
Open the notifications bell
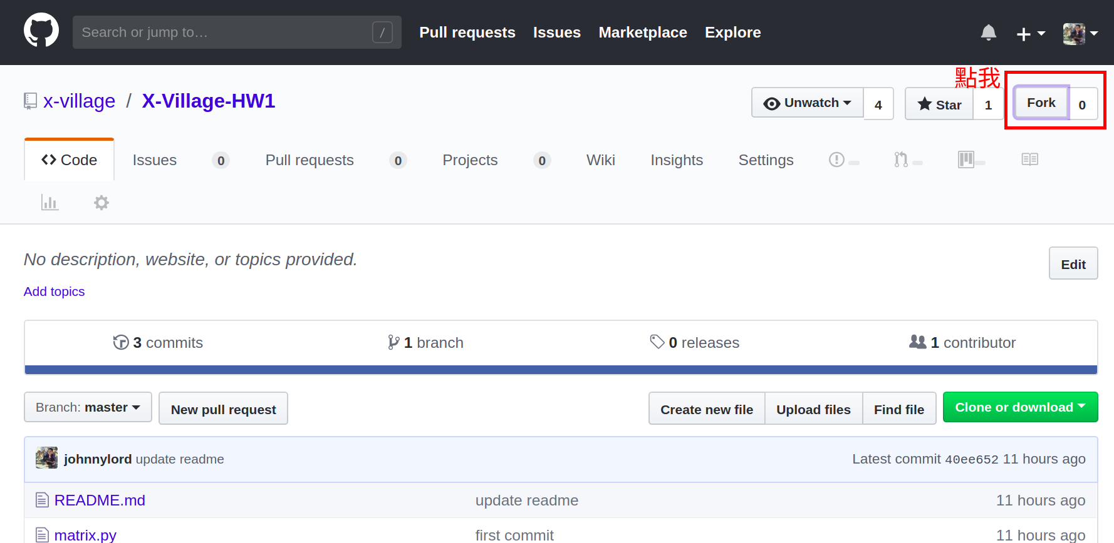[988, 33]
